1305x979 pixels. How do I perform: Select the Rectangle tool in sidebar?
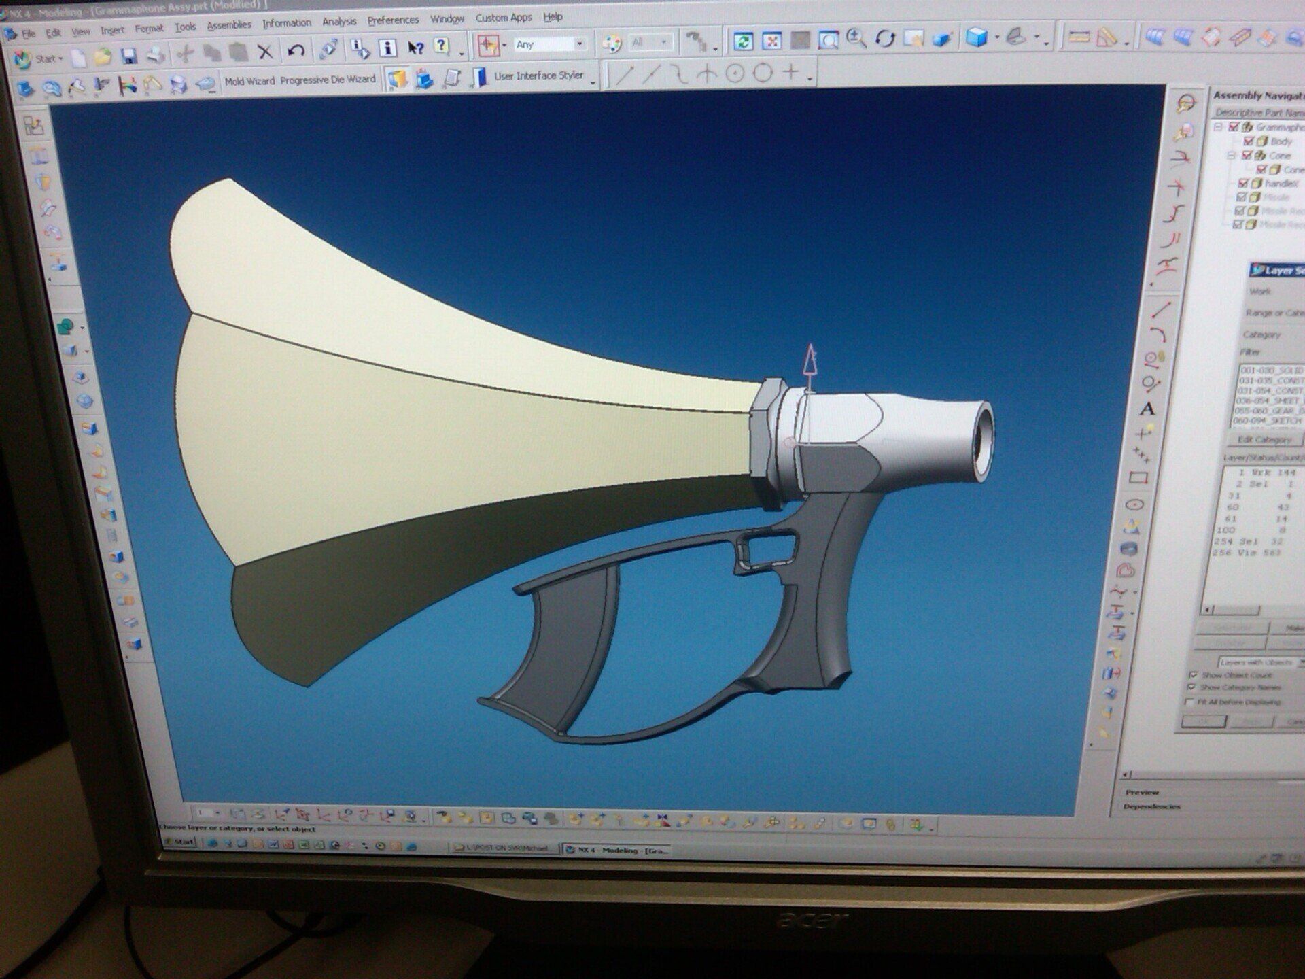coord(1138,478)
